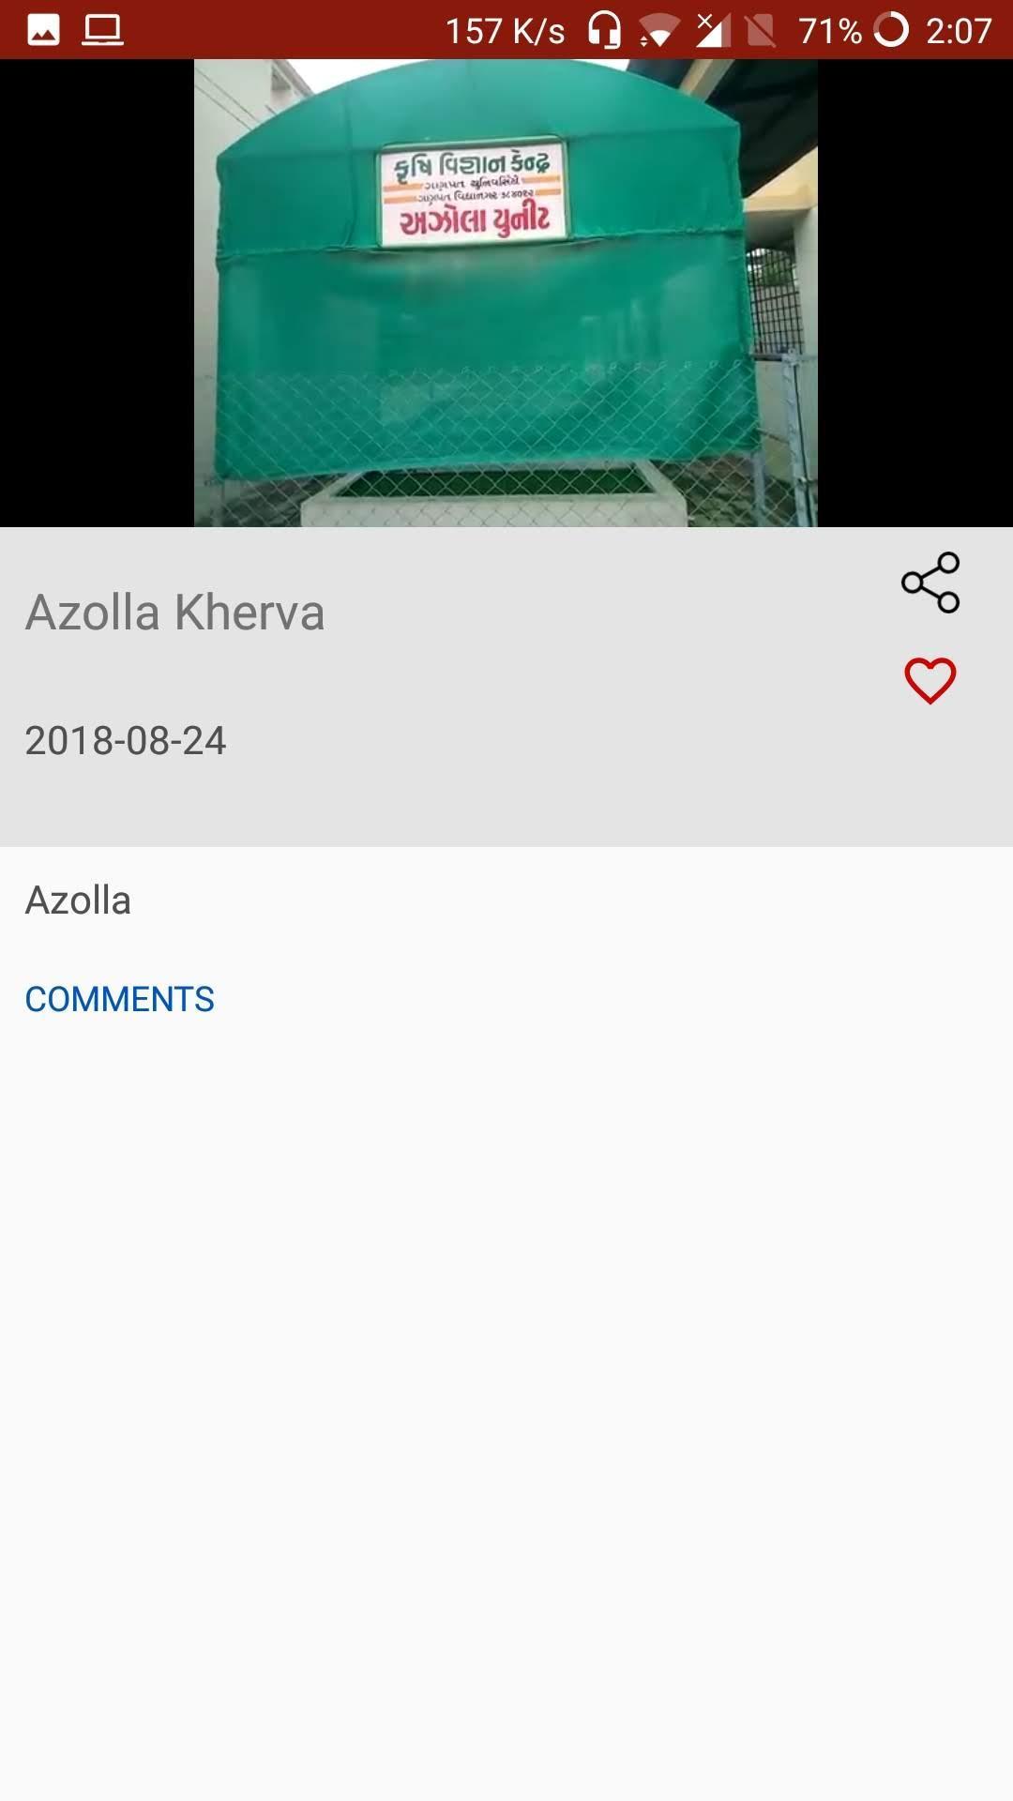Tap the no-SIM status icon
This screenshot has height=1801, width=1013.
[x=761, y=31]
